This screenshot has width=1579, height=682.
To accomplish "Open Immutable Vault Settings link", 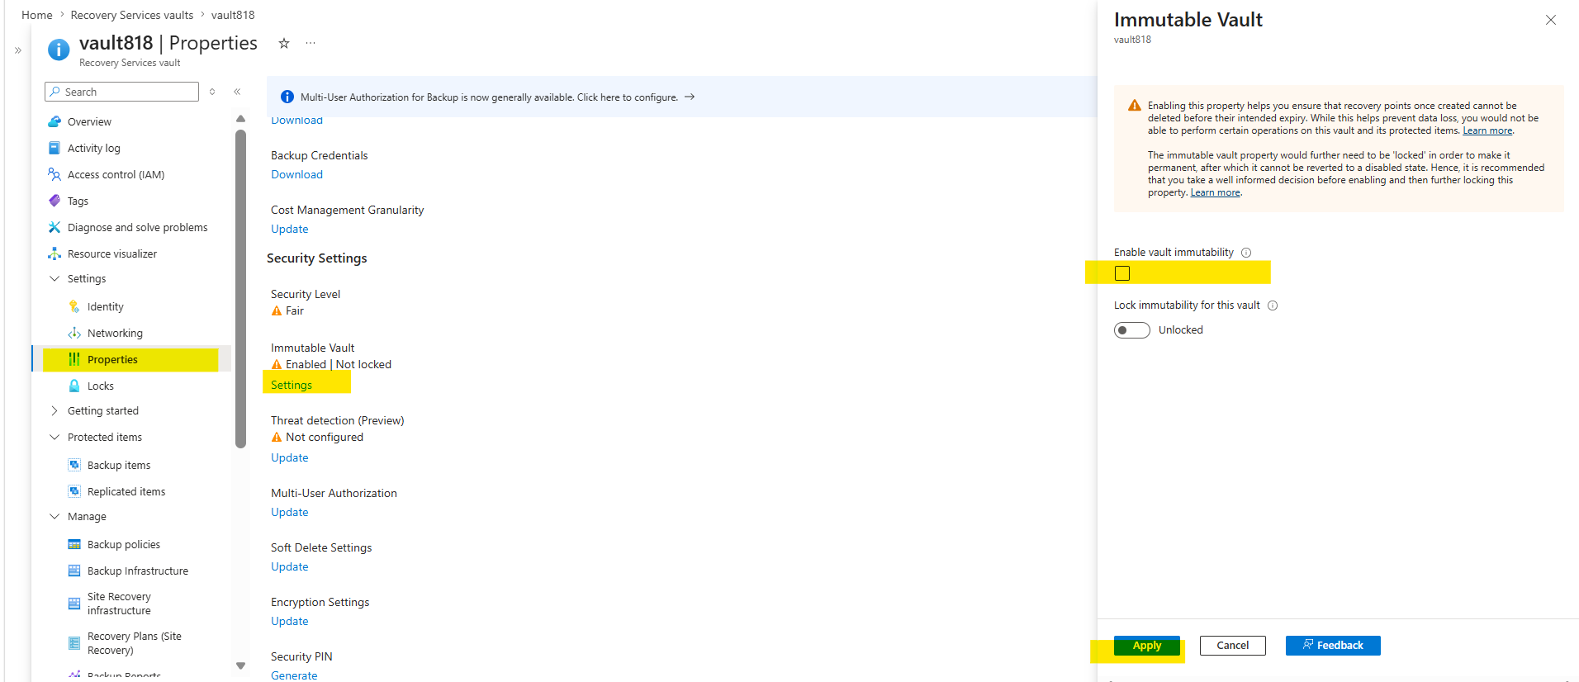I will coord(292,385).
